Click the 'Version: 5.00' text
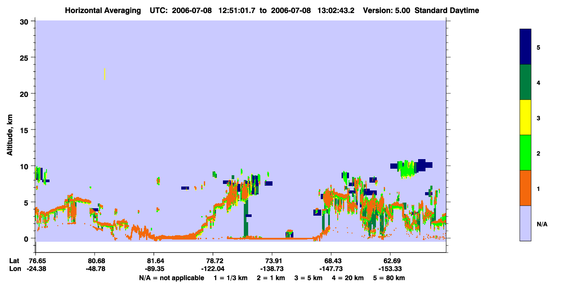 (x=386, y=10)
